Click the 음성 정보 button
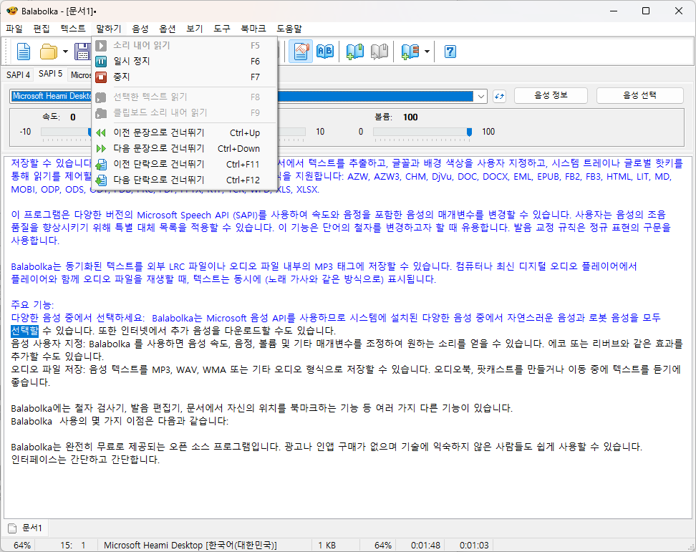This screenshot has height=552, width=696. (x=551, y=95)
